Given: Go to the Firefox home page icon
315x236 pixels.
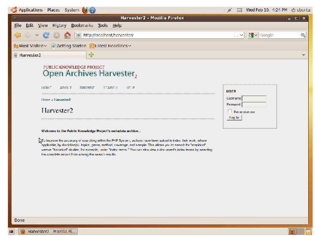Looking at the screenshot, I should (x=67, y=35).
